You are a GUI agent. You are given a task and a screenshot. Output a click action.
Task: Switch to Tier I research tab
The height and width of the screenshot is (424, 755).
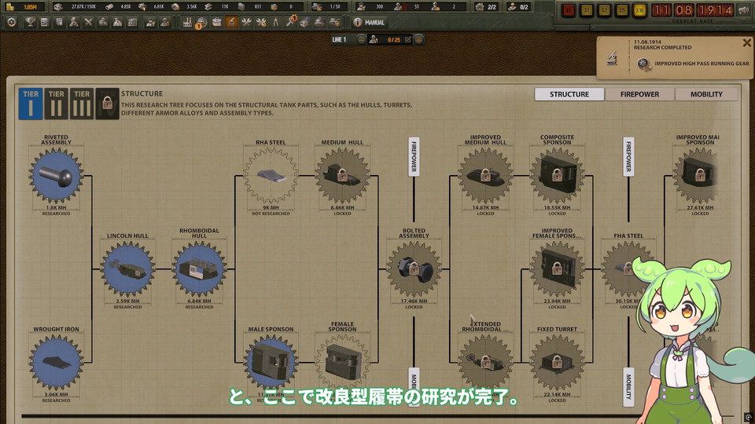click(x=31, y=104)
